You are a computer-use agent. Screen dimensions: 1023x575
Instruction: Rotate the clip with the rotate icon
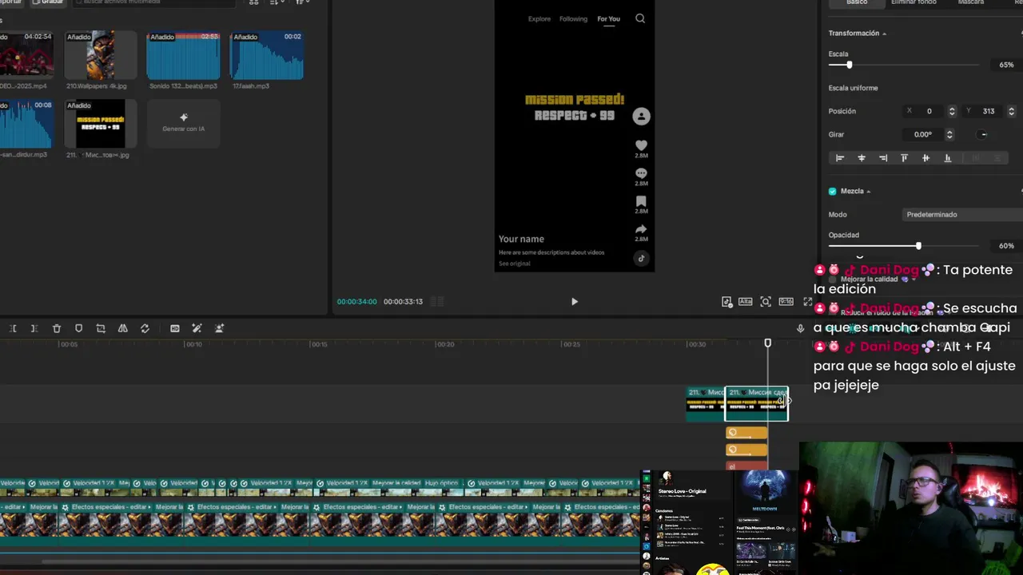click(x=145, y=328)
